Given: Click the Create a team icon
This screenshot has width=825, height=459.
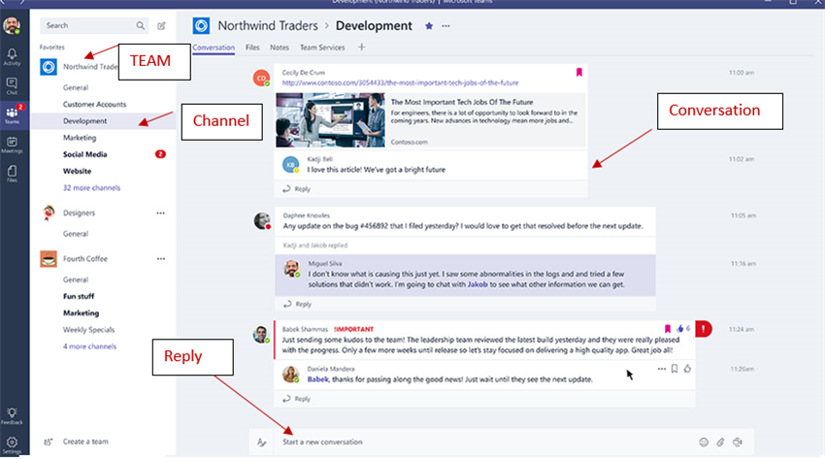Looking at the screenshot, I should coord(48,442).
